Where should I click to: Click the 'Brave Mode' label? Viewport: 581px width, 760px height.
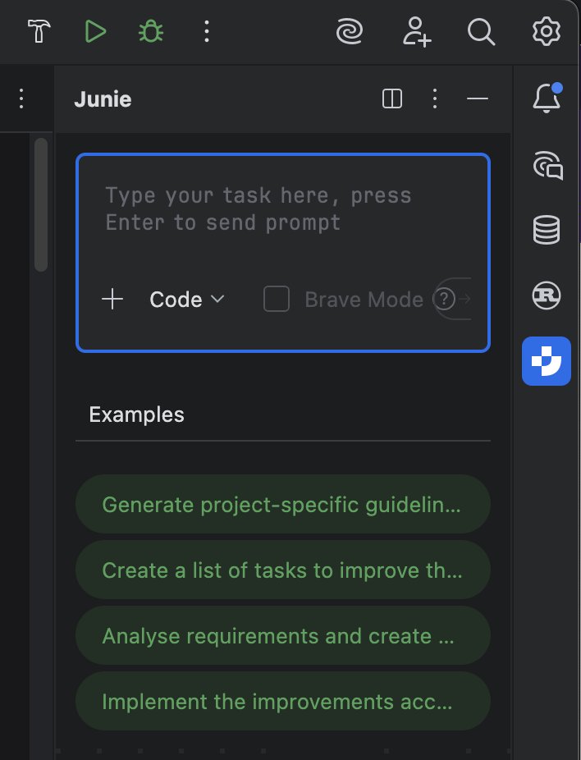tap(364, 300)
